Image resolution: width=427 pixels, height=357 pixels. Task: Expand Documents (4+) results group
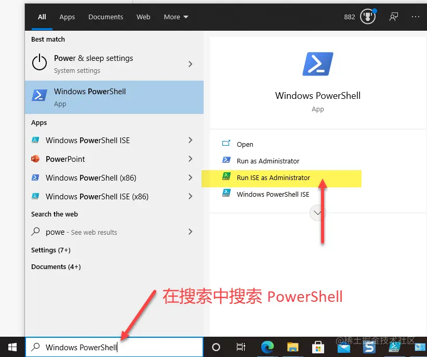tap(56, 266)
